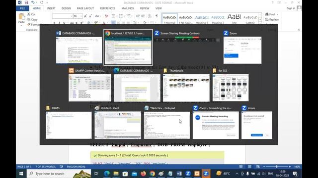Open Google Chrome from the taskbar
The width and height of the screenshot is (318, 178).
pyautogui.click(x=153, y=174)
